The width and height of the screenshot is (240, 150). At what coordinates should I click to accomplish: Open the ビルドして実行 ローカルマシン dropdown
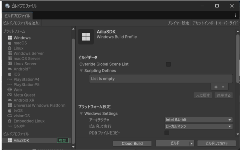[x=198, y=126]
